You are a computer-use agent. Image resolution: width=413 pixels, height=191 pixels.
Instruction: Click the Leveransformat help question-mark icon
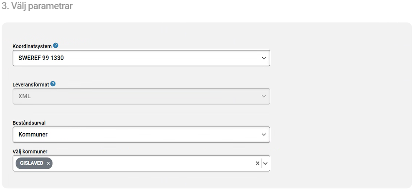[53, 84]
